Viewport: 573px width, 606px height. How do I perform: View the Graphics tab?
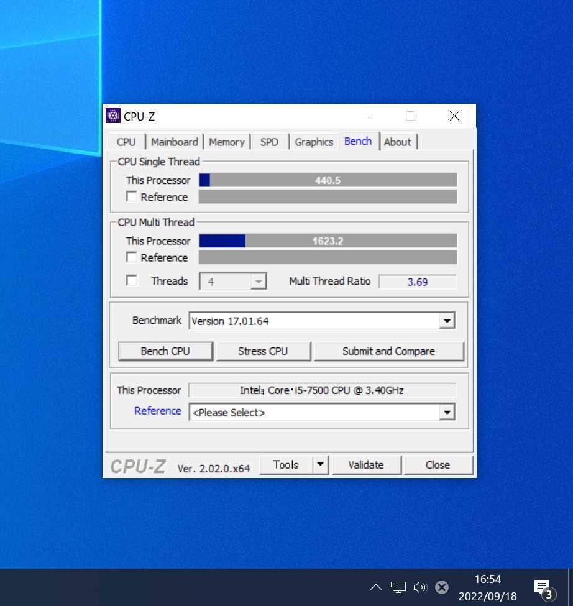314,142
